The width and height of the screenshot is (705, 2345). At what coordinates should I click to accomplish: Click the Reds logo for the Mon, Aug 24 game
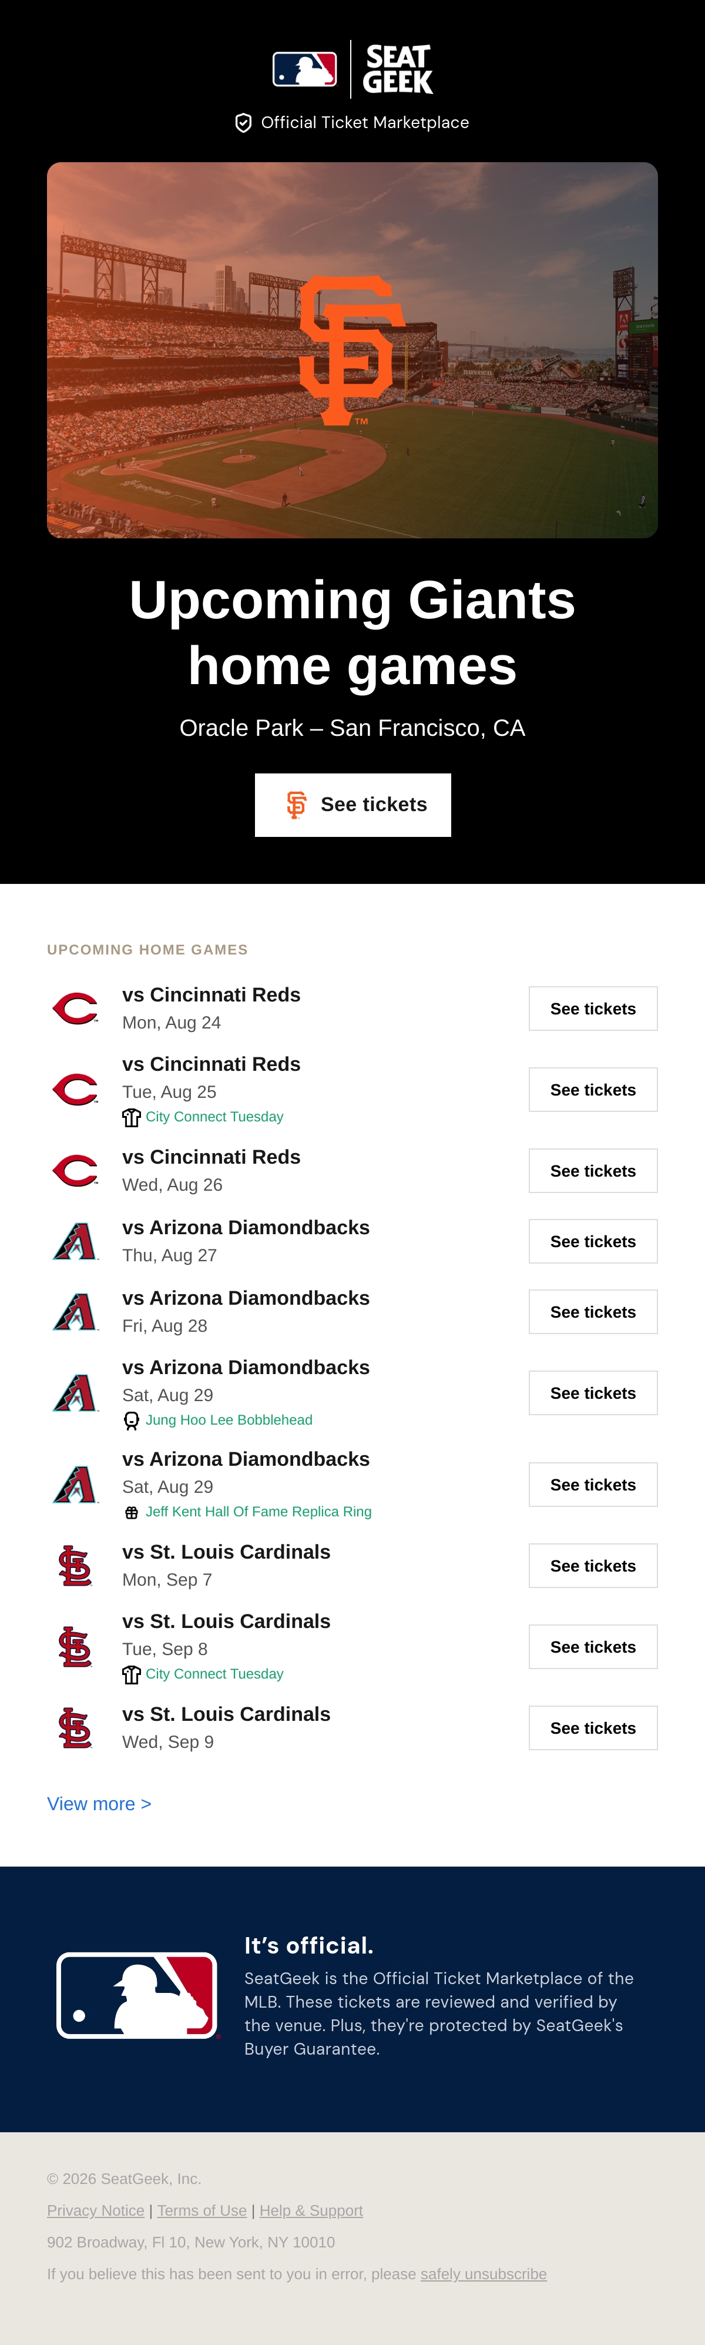tap(76, 1009)
